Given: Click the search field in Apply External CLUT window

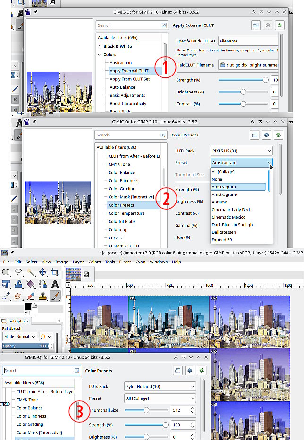Looking at the screenshot, I should point(132,25).
